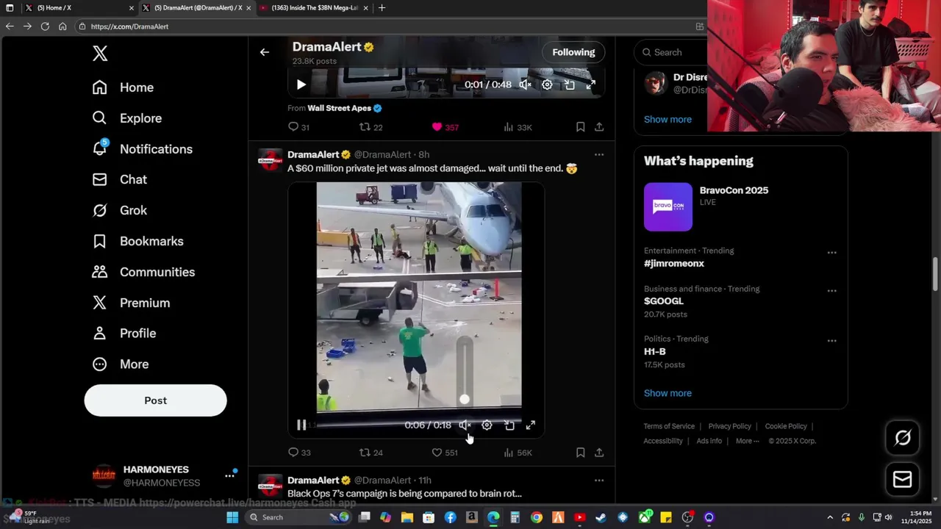Open the floating Messages envelope button
The height and width of the screenshot is (529, 941).
(x=903, y=480)
